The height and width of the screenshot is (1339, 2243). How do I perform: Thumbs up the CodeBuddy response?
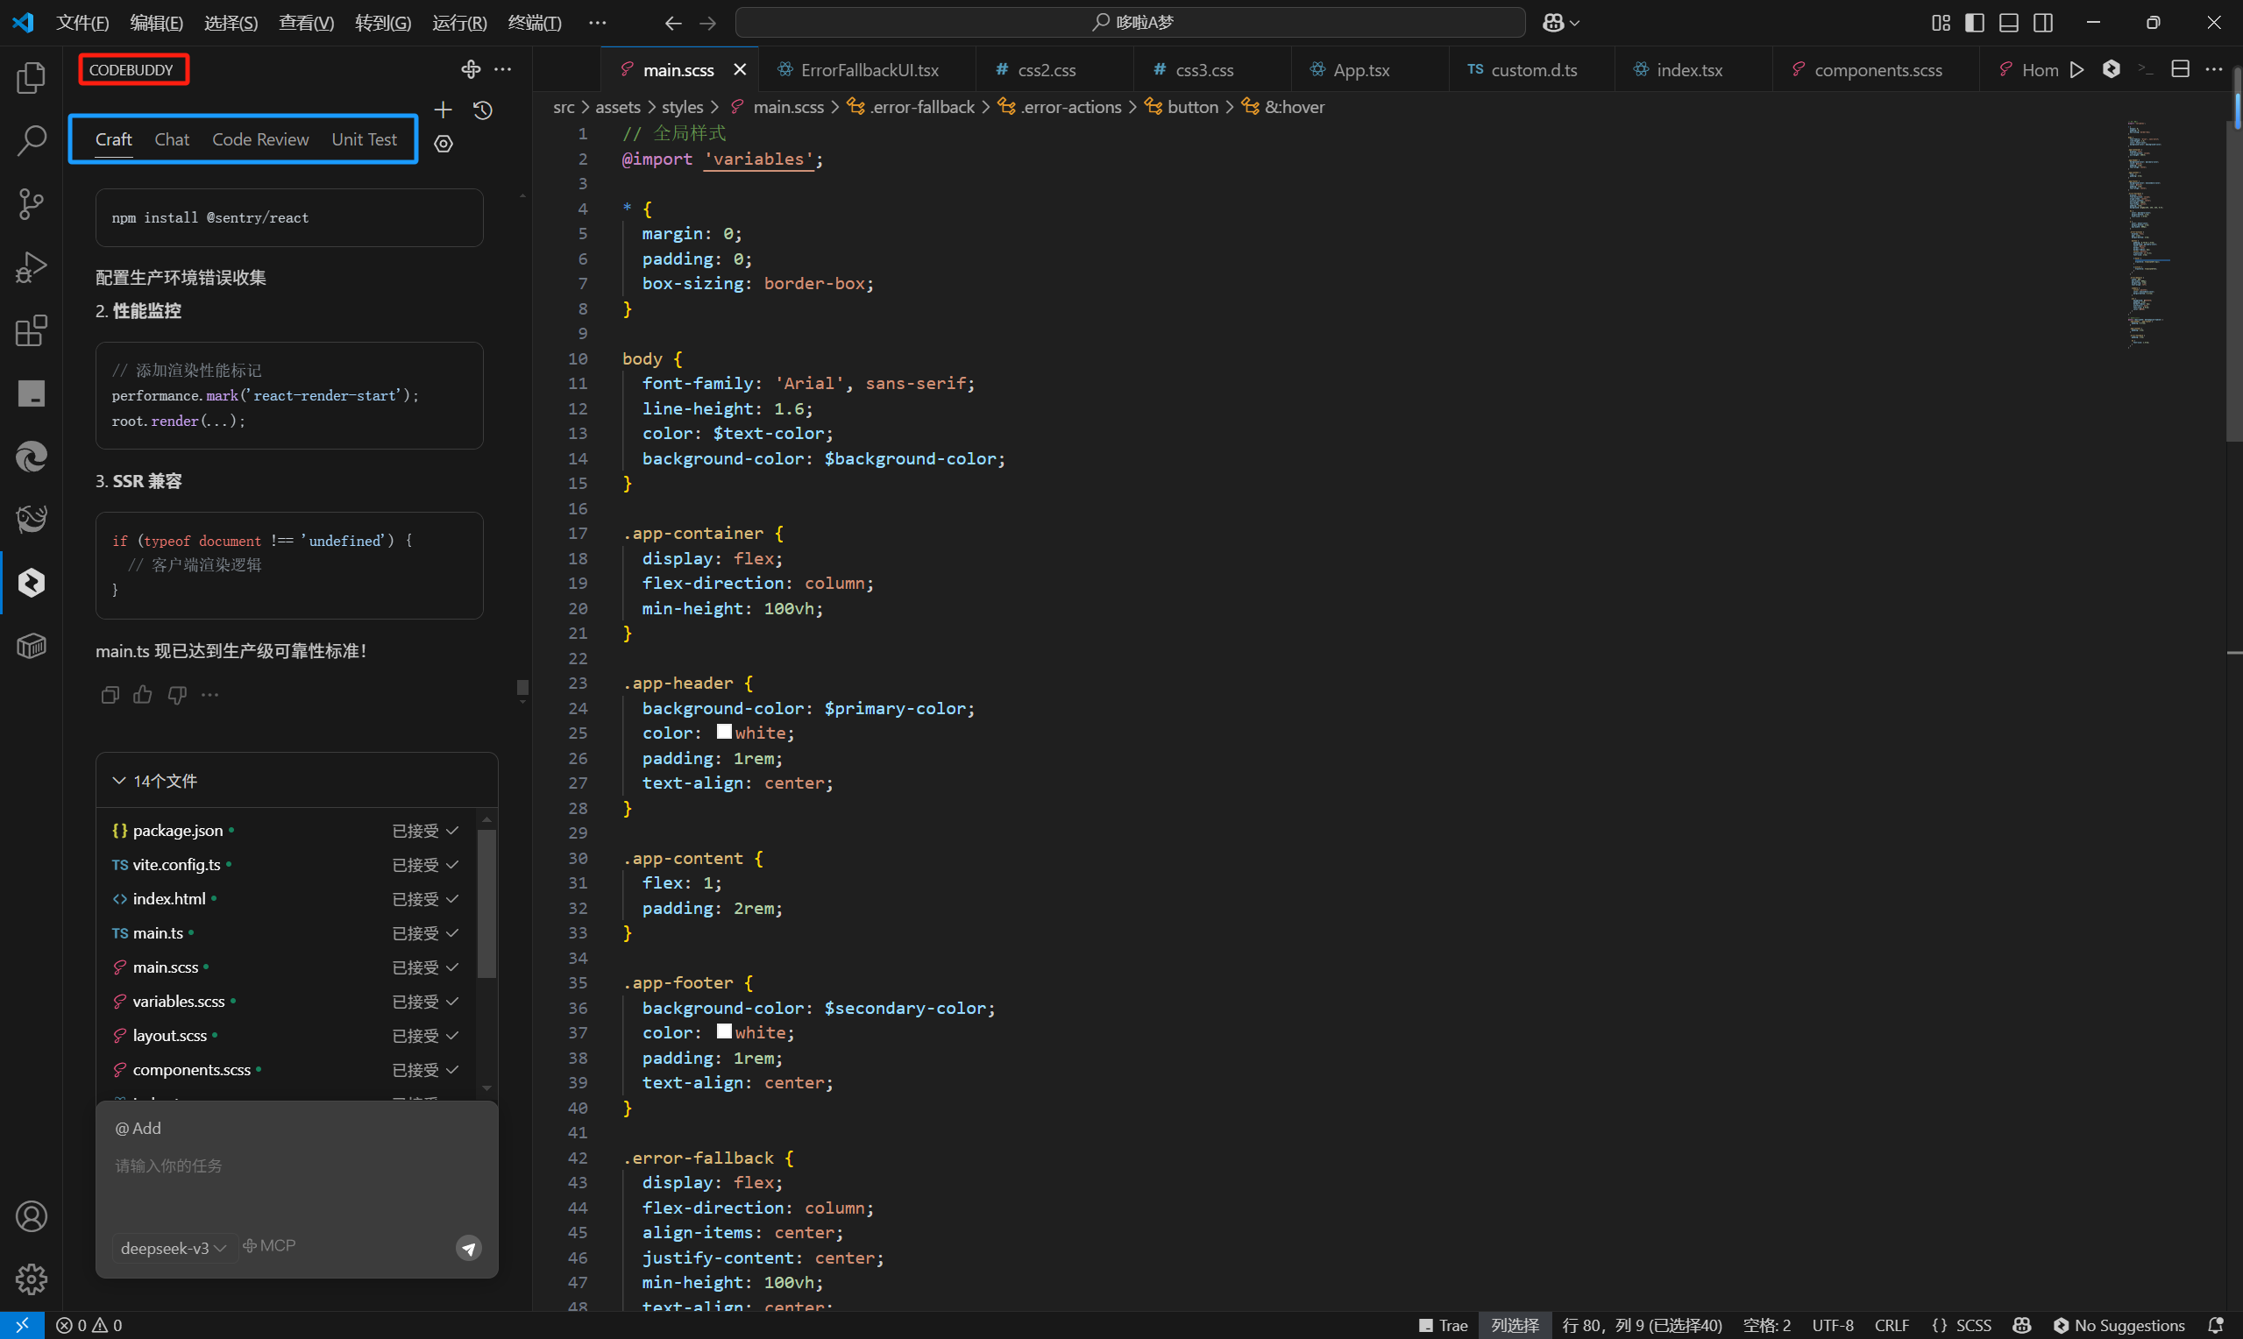tap(143, 694)
